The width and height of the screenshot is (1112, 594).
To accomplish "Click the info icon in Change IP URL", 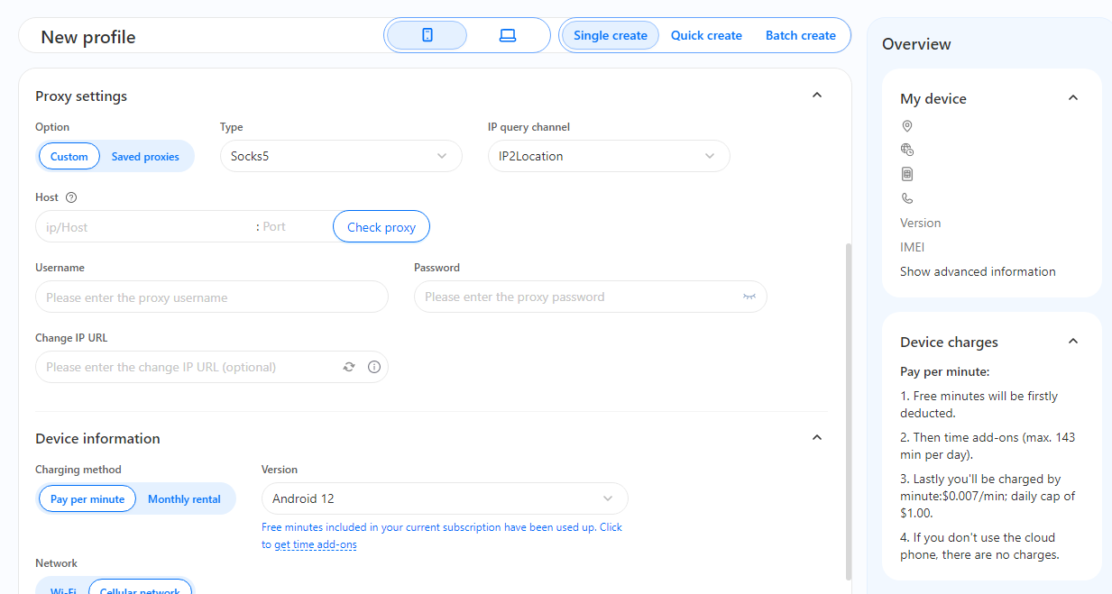I will [374, 367].
